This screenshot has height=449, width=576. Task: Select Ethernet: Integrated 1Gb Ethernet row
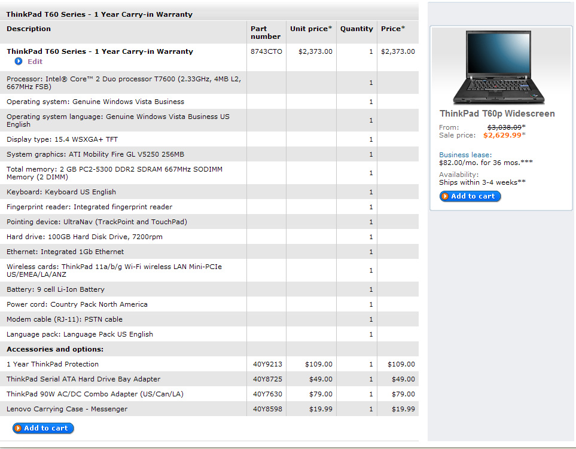(x=209, y=252)
